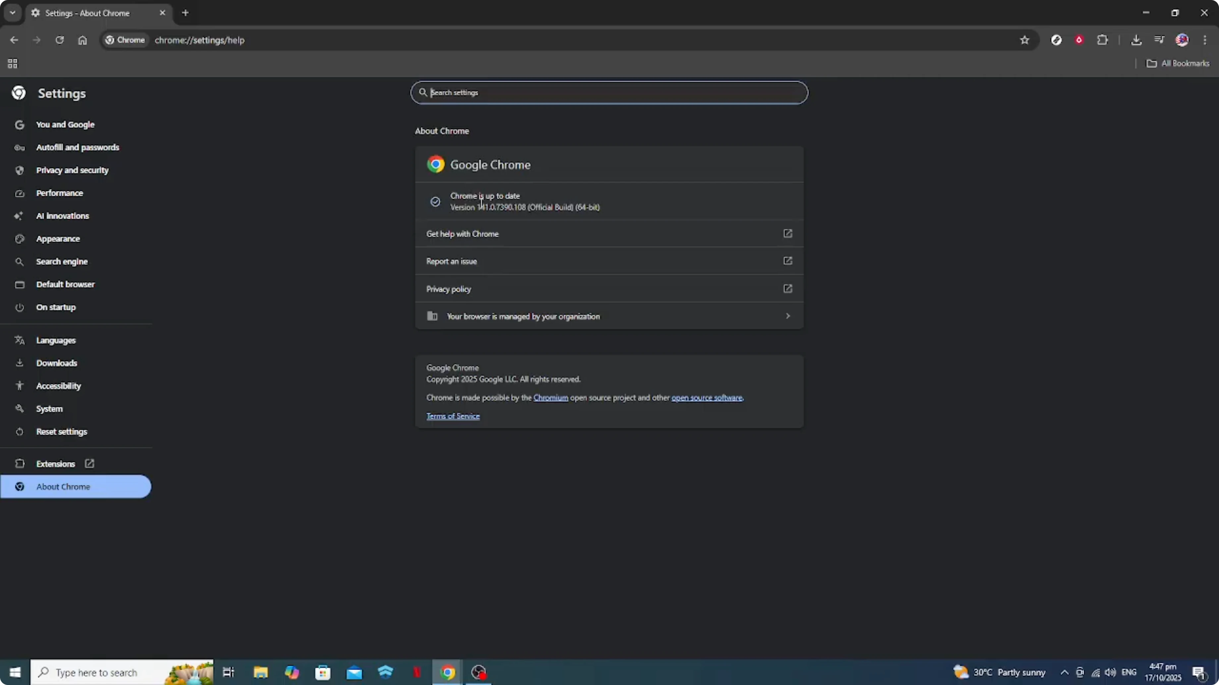The height and width of the screenshot is (685, 1219).
Task: Click the Settings logo in sidebar header
Action: point(19,93)
